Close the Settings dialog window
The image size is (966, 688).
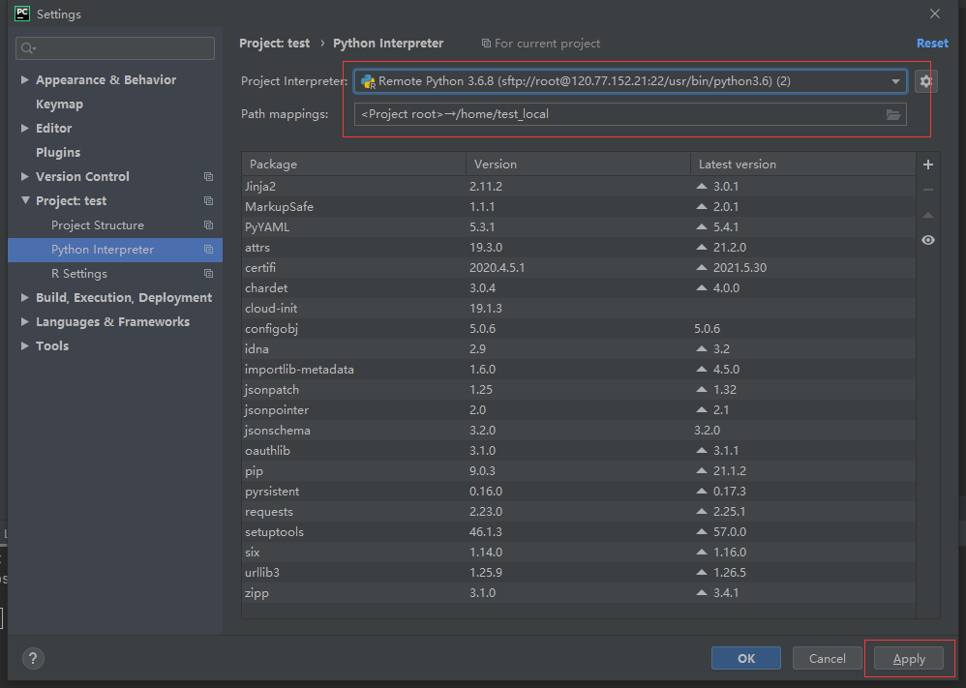(935, 14)
